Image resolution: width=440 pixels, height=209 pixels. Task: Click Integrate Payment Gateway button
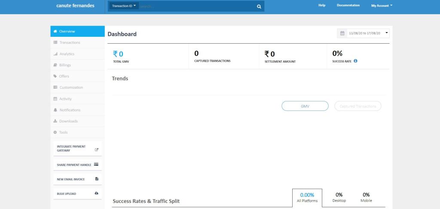tap(77, 149)
